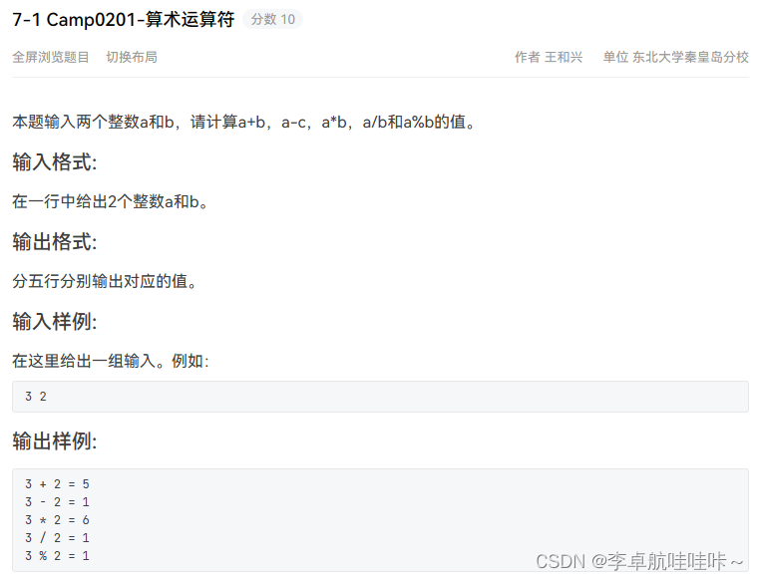Click the 输入格式 heading
This screenshot has height=580, width=758.
pyautogui.click(x=55, y=161)
